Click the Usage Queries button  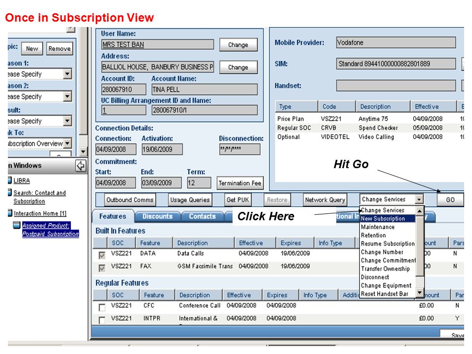click(x=190, y=200)
